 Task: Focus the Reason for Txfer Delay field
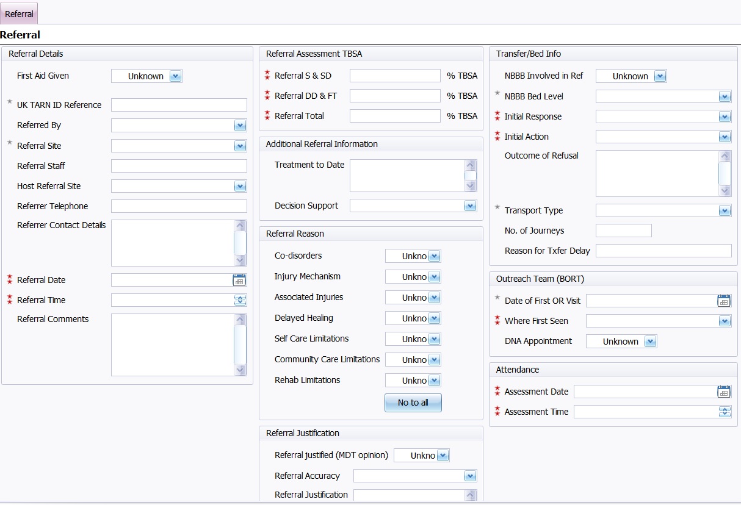[x=663, y=251]
